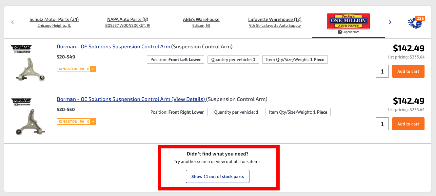Click Item Qty/Size/Weight tag for part 520-549

[x=295, y=59]
